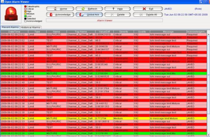
Task: Click the Alarm Viewer status field
Action: point(104,20)
